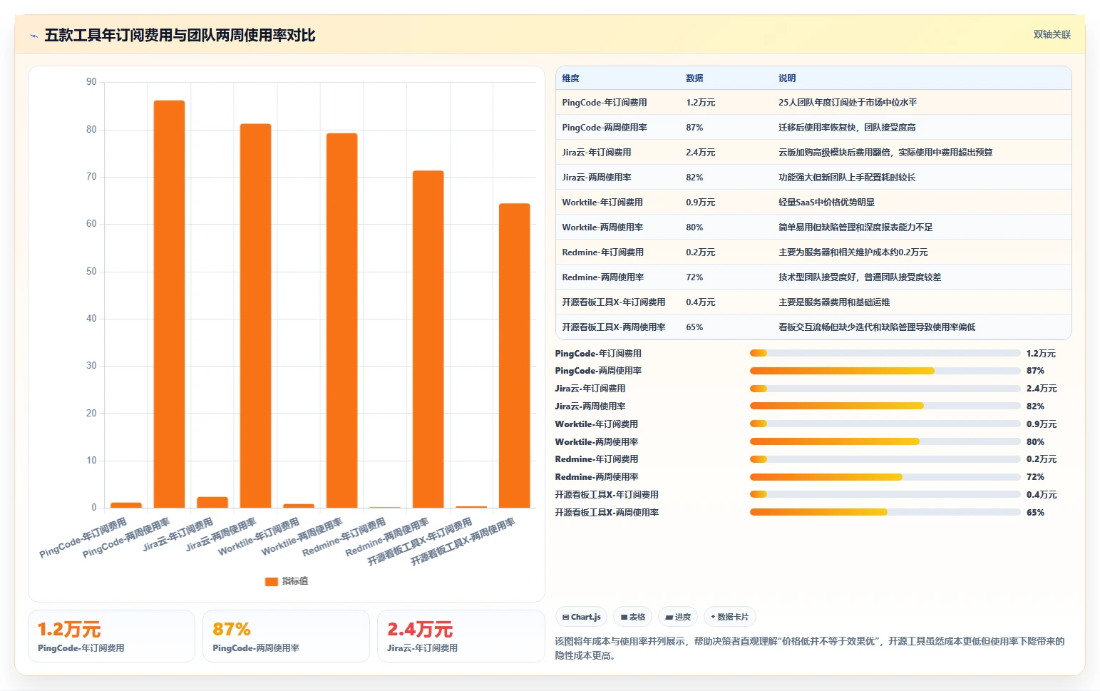Click description 25人团队年度订阅处于市场中位水平
The image size is (1100, 691).
(848, 103)
